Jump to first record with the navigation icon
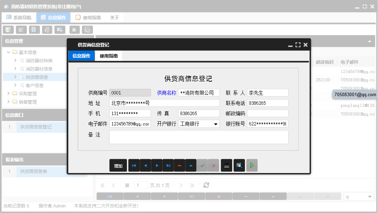 (x=134, y=165)
